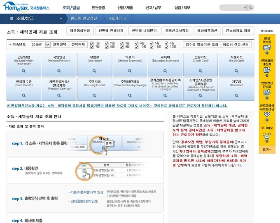The height and width of the screenshot is (223, 280).
Task: Open 연말정산간소화 quick menu icon
Action: (x=267, y=89)
